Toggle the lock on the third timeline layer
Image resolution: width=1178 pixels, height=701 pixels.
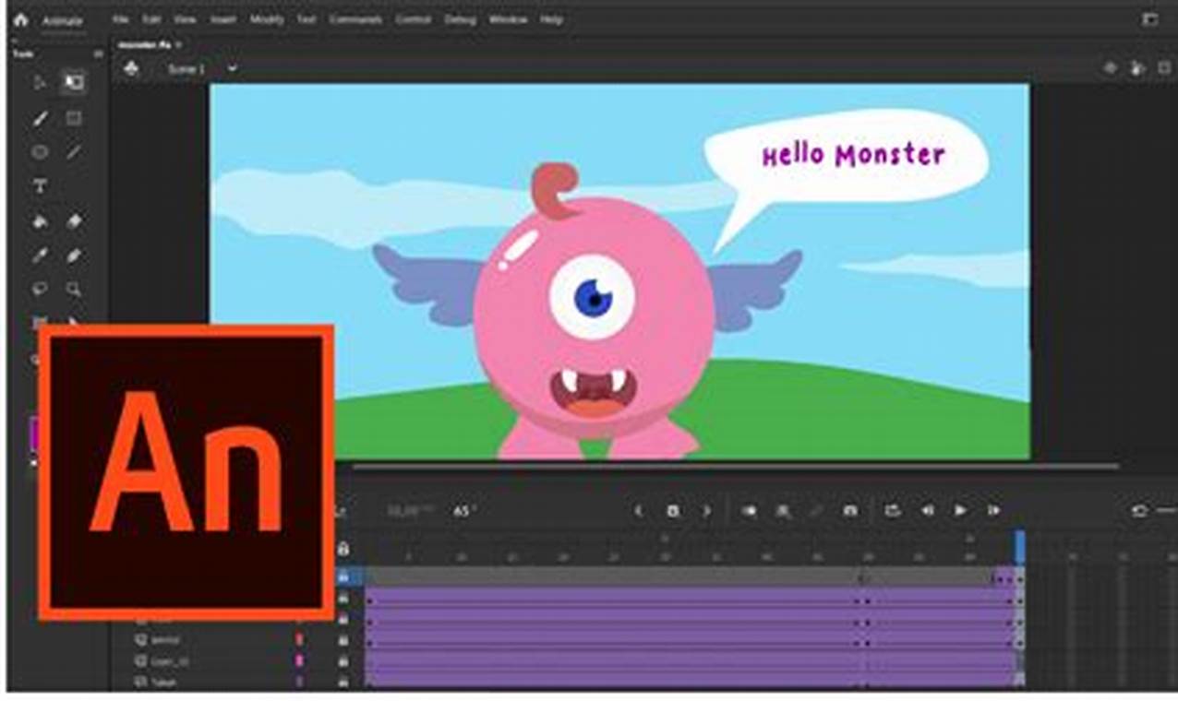[343, 620]
